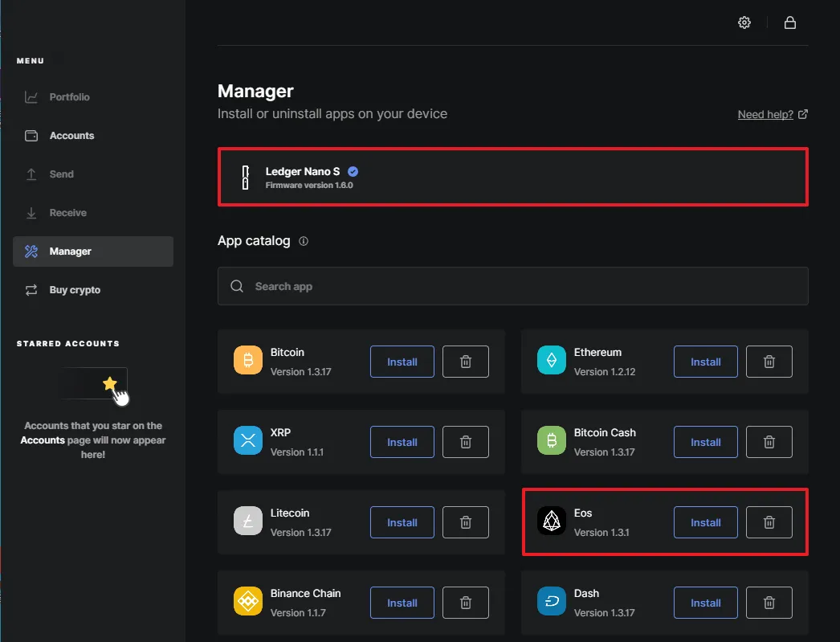Open the Need help? link
This screenshot has height=642, width=840.
pyautogui.click(x=773, y=114)
